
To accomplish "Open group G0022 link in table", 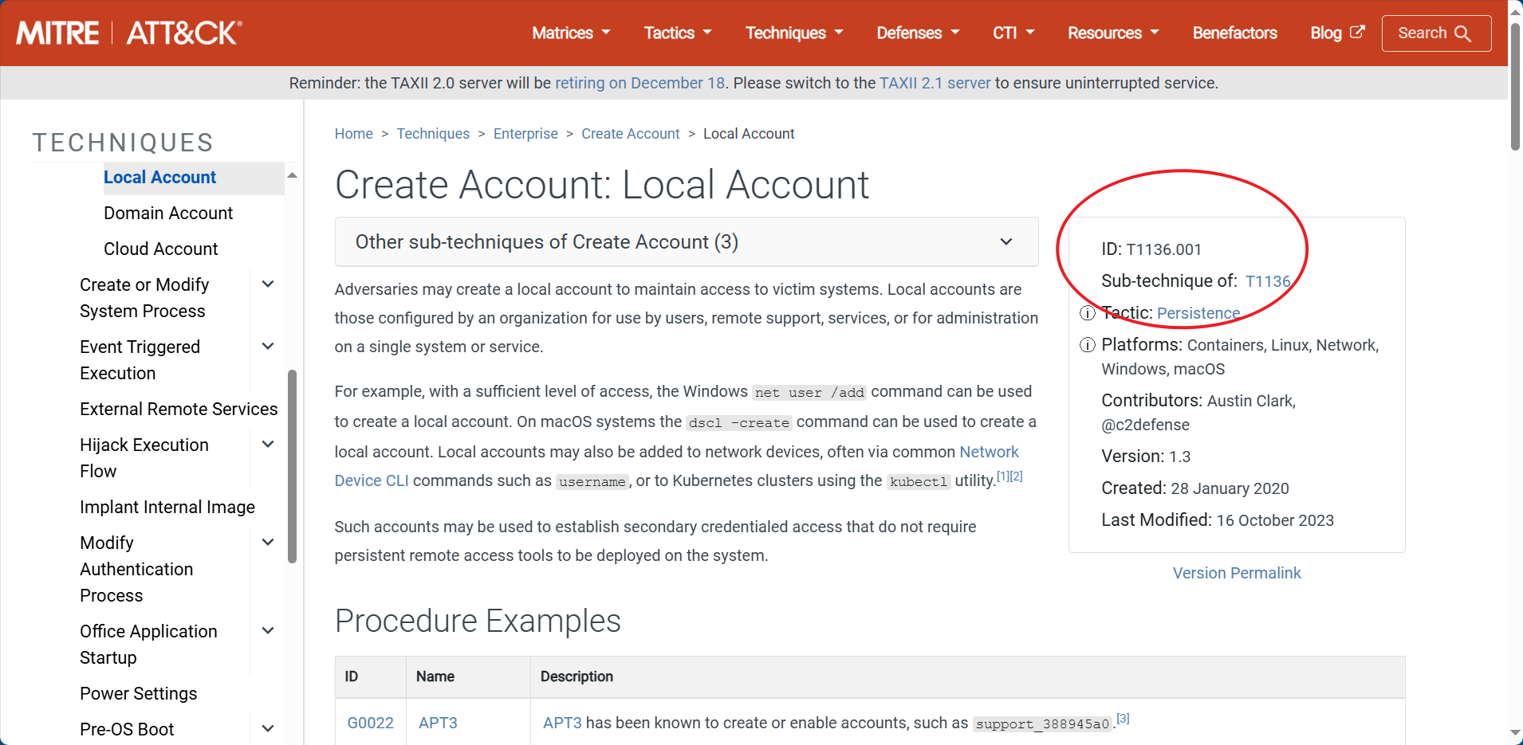I will 370,723.
